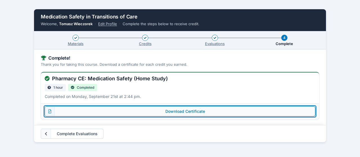360x157 pixels.
Task: Click the Evaluations step checkmark circle
Action: point(215,38)
